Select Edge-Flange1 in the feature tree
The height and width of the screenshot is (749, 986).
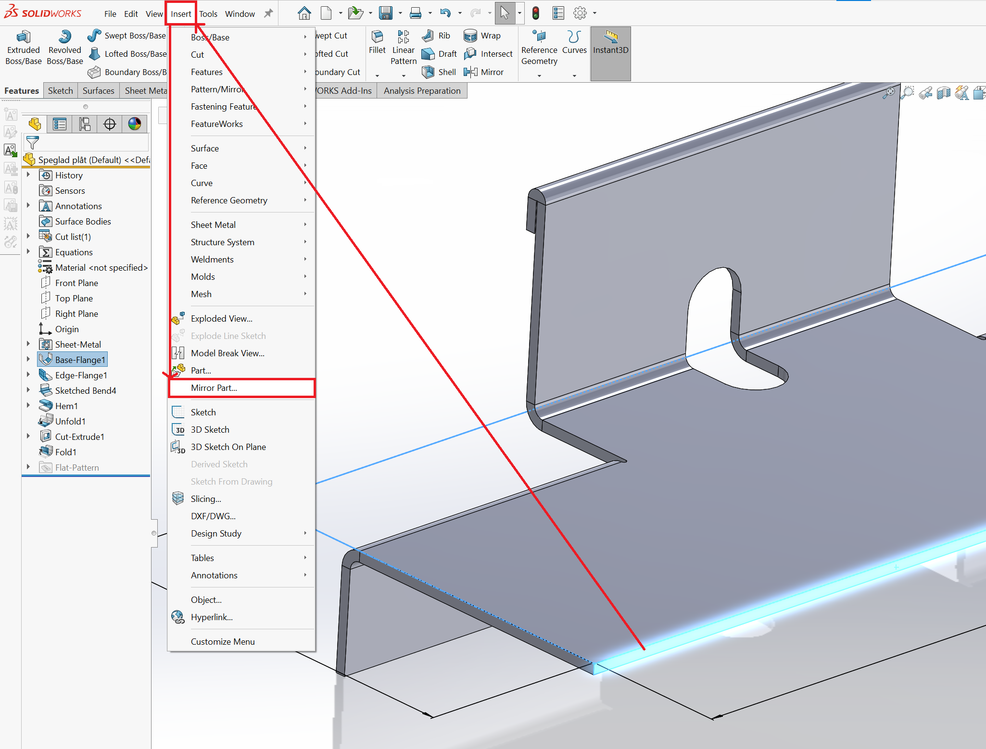click(x=81, y=375)
